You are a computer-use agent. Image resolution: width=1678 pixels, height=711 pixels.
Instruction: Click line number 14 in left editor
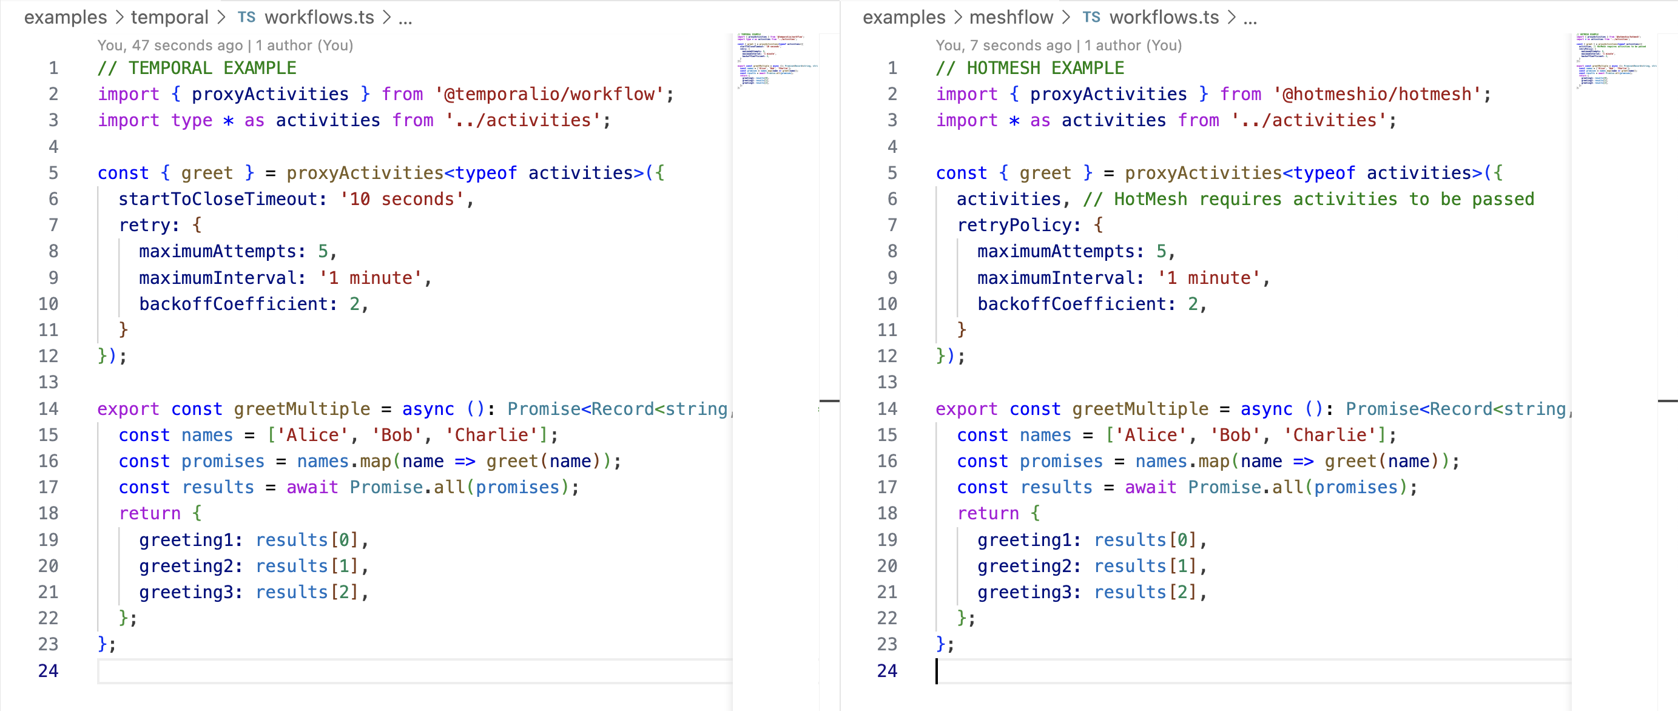click(x=48, y=409)
